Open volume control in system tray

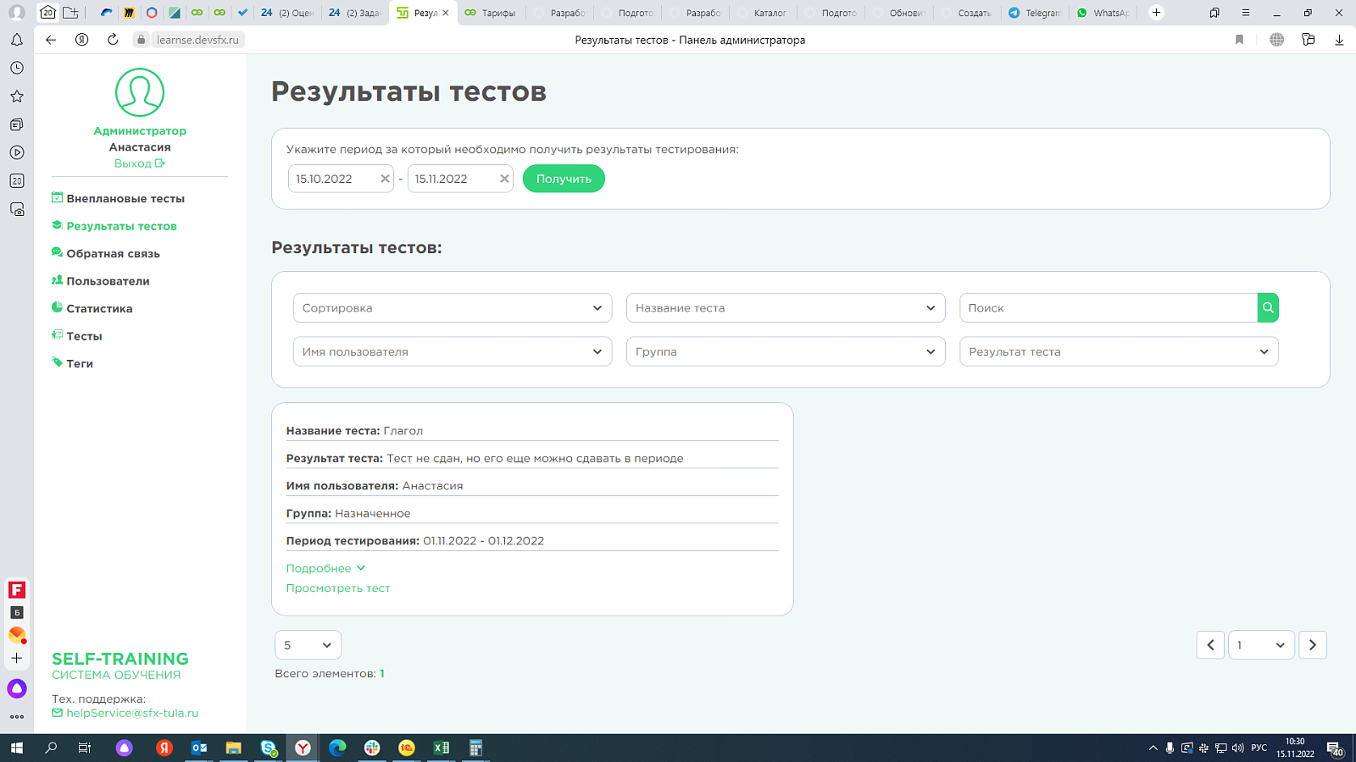[1238, 748]
